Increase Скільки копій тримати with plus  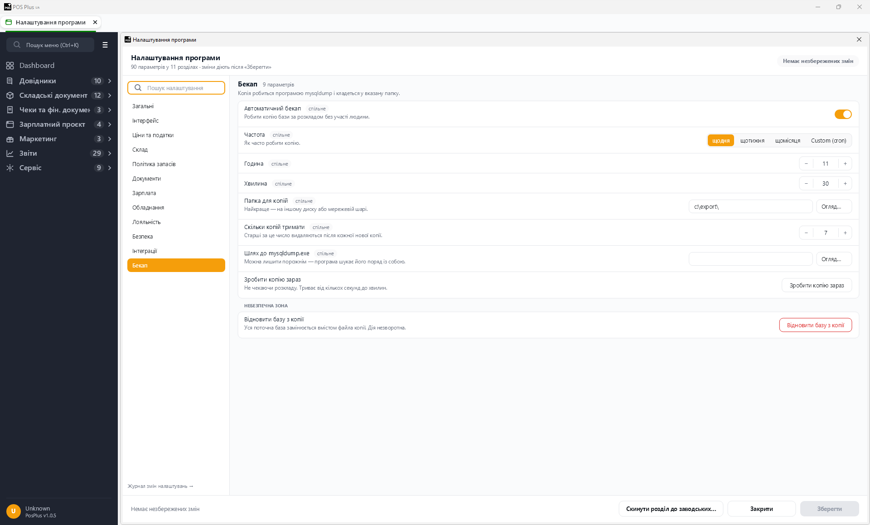point(845,233)
